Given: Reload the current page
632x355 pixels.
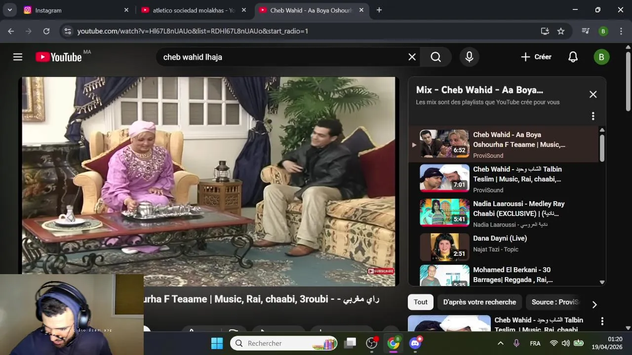Looking at the screenshot, I should (46, 31).
